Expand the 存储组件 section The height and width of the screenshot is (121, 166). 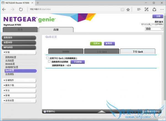[19, 80]
